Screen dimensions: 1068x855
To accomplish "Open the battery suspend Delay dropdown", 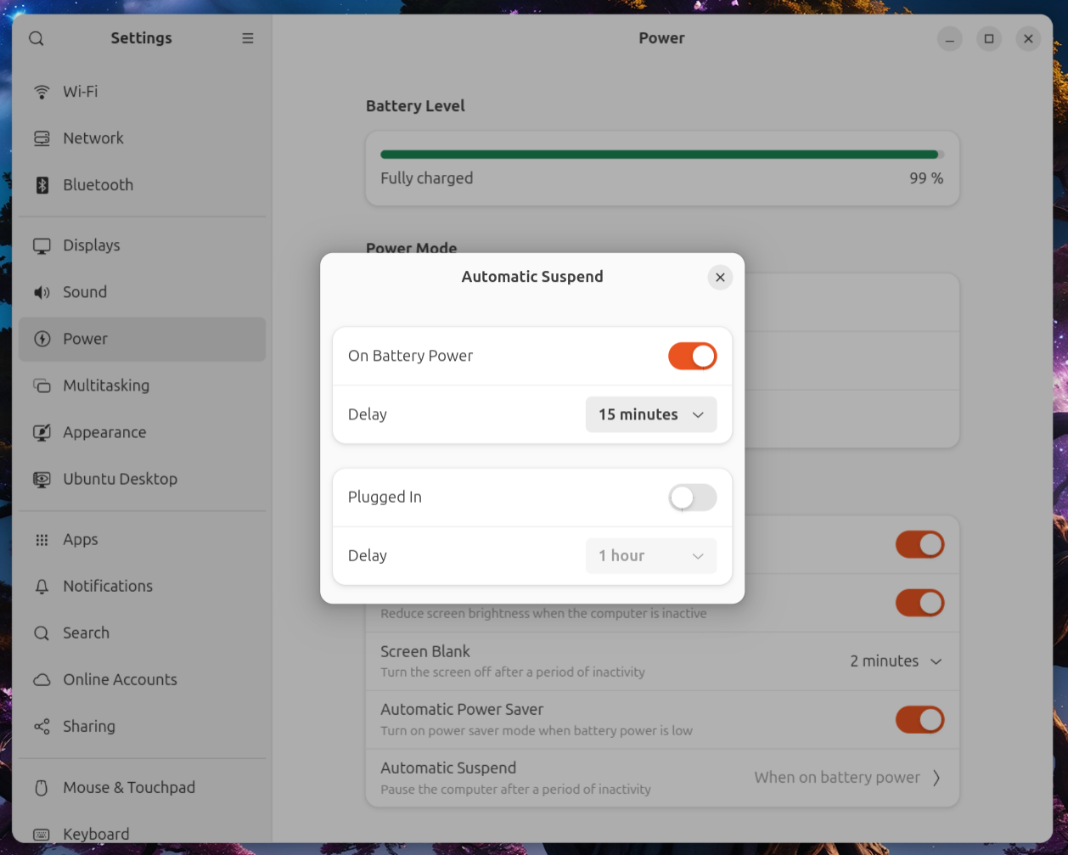I will (650, 414).
